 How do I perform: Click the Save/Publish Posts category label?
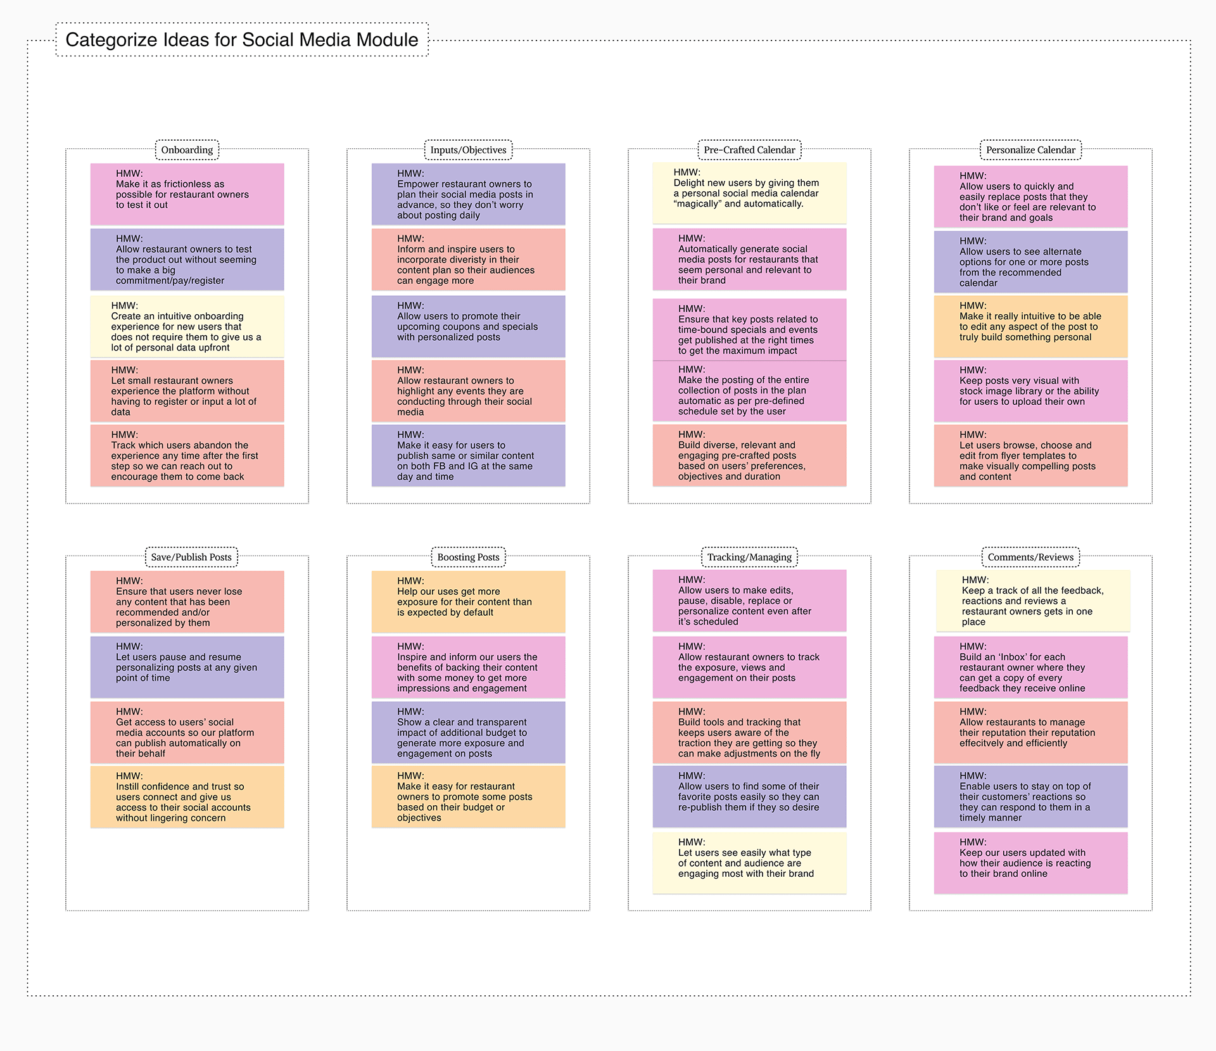coord(191,557)
